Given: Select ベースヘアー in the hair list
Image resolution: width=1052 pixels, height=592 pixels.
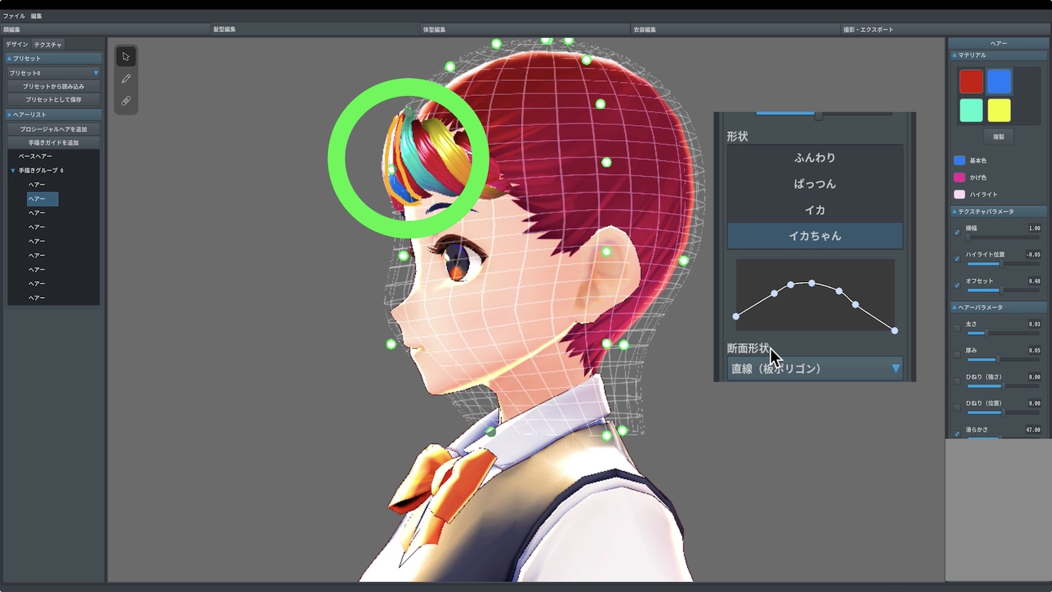Looking at the screenshot, I should pos(36,156).
